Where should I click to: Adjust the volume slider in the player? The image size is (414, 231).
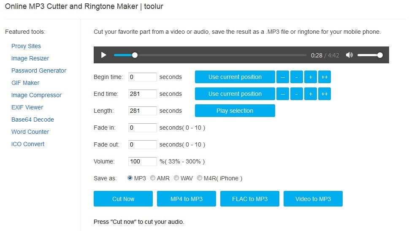tap(369, 55)
